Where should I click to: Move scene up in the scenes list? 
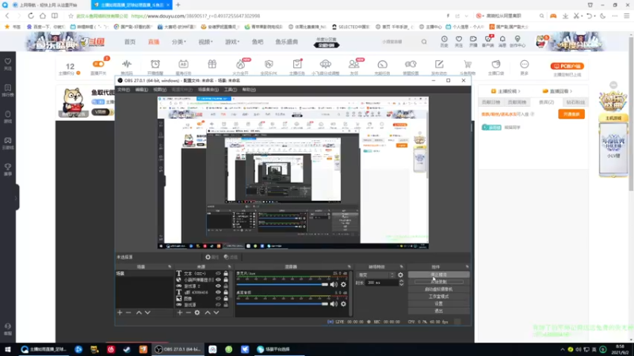(x=139, y=312)
